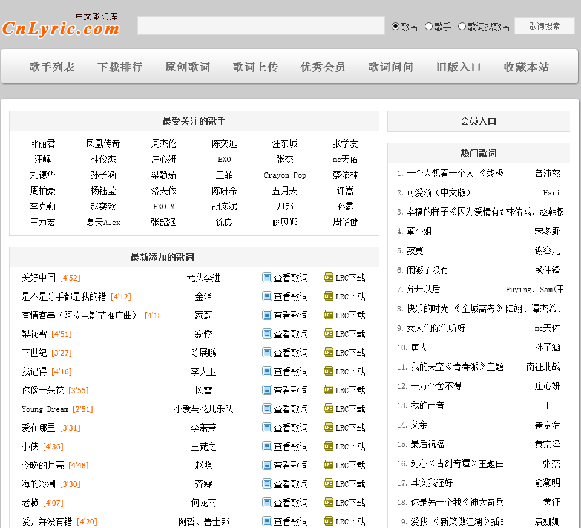Click artist 光头李进 in the latest lyrics
Image resolution: width=581 pixels, height=528 pixels.
point(204,278)
